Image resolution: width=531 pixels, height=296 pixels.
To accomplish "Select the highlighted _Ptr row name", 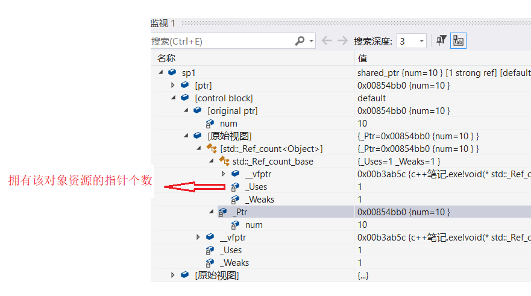I will tap(240, 212).
